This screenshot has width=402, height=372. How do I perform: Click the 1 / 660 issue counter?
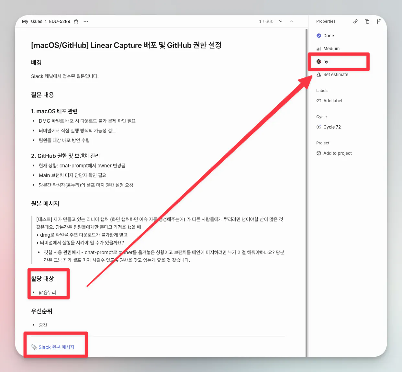click(x=266, y=21)
